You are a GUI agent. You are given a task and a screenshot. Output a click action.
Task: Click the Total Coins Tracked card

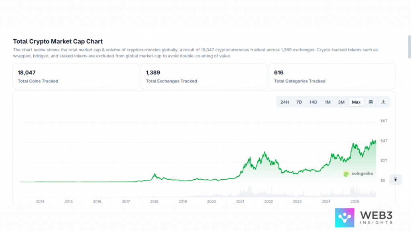[x=76, y=76]
